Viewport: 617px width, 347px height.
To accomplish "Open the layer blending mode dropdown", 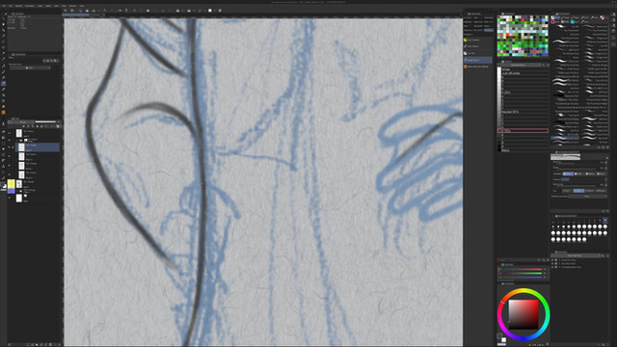I will [x=22, y=122].
